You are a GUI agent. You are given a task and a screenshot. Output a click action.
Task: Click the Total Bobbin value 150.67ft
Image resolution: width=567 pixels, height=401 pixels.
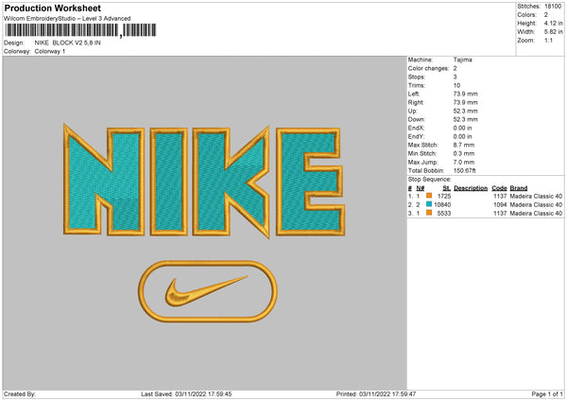(x=465, y=170)
